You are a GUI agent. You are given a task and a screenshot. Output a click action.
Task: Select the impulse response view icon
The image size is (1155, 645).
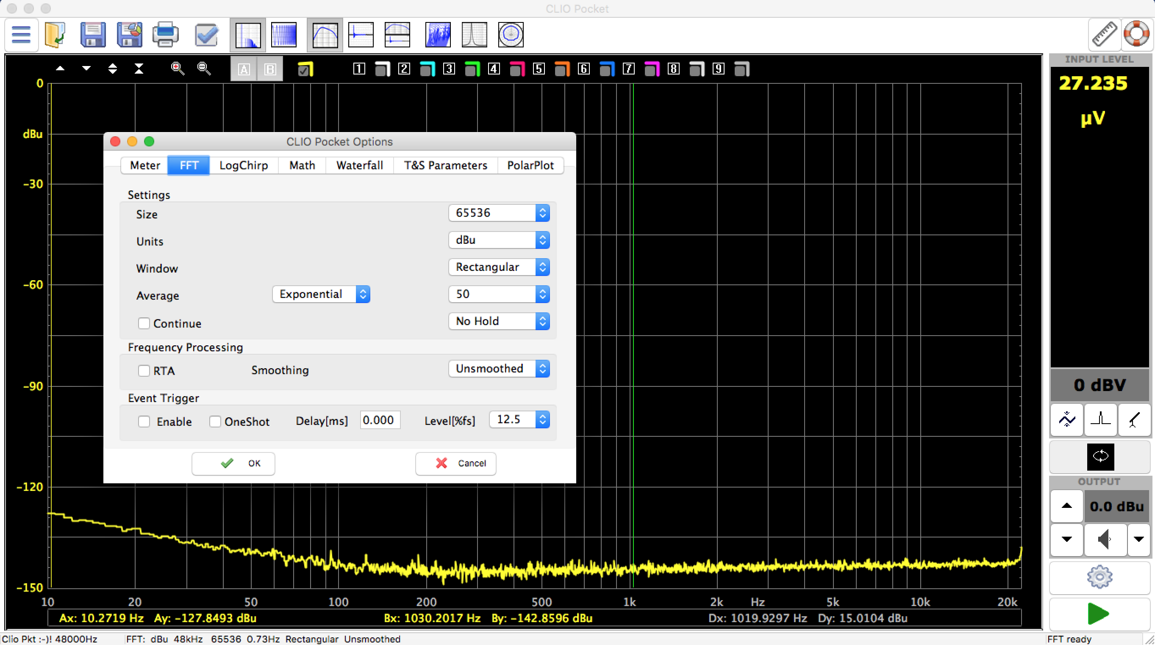click(361, 34)
